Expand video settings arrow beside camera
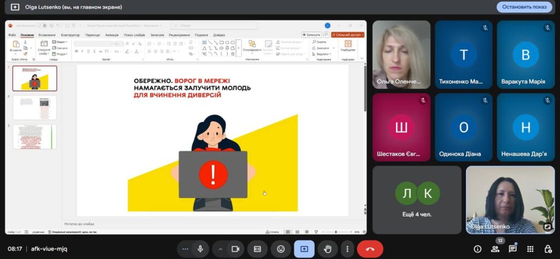560x259 pixels. coord(220,249)
